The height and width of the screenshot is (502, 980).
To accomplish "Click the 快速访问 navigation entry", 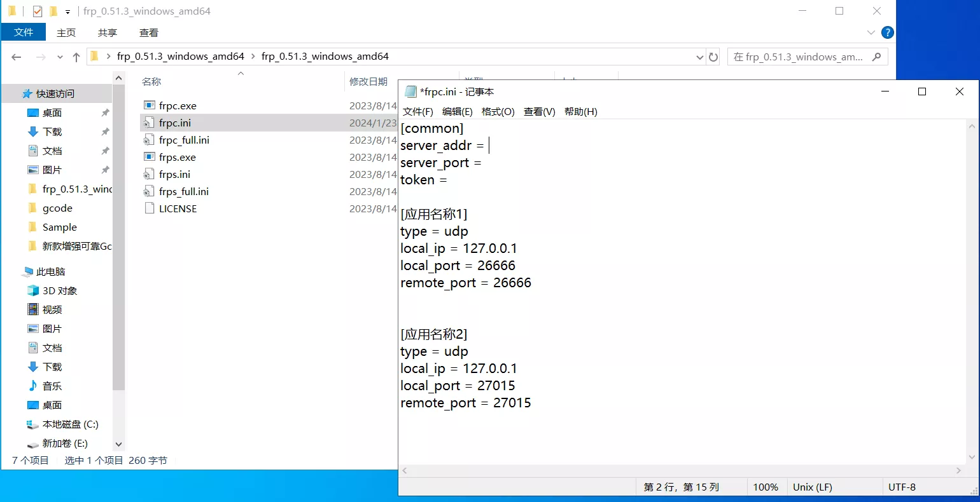I will (x=55, y=93).
